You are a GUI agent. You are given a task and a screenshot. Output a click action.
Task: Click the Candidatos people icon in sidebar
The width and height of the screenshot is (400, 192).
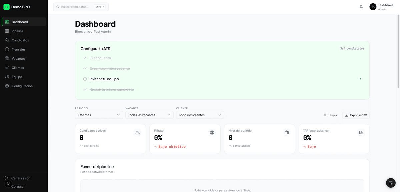tap(7, 40)
